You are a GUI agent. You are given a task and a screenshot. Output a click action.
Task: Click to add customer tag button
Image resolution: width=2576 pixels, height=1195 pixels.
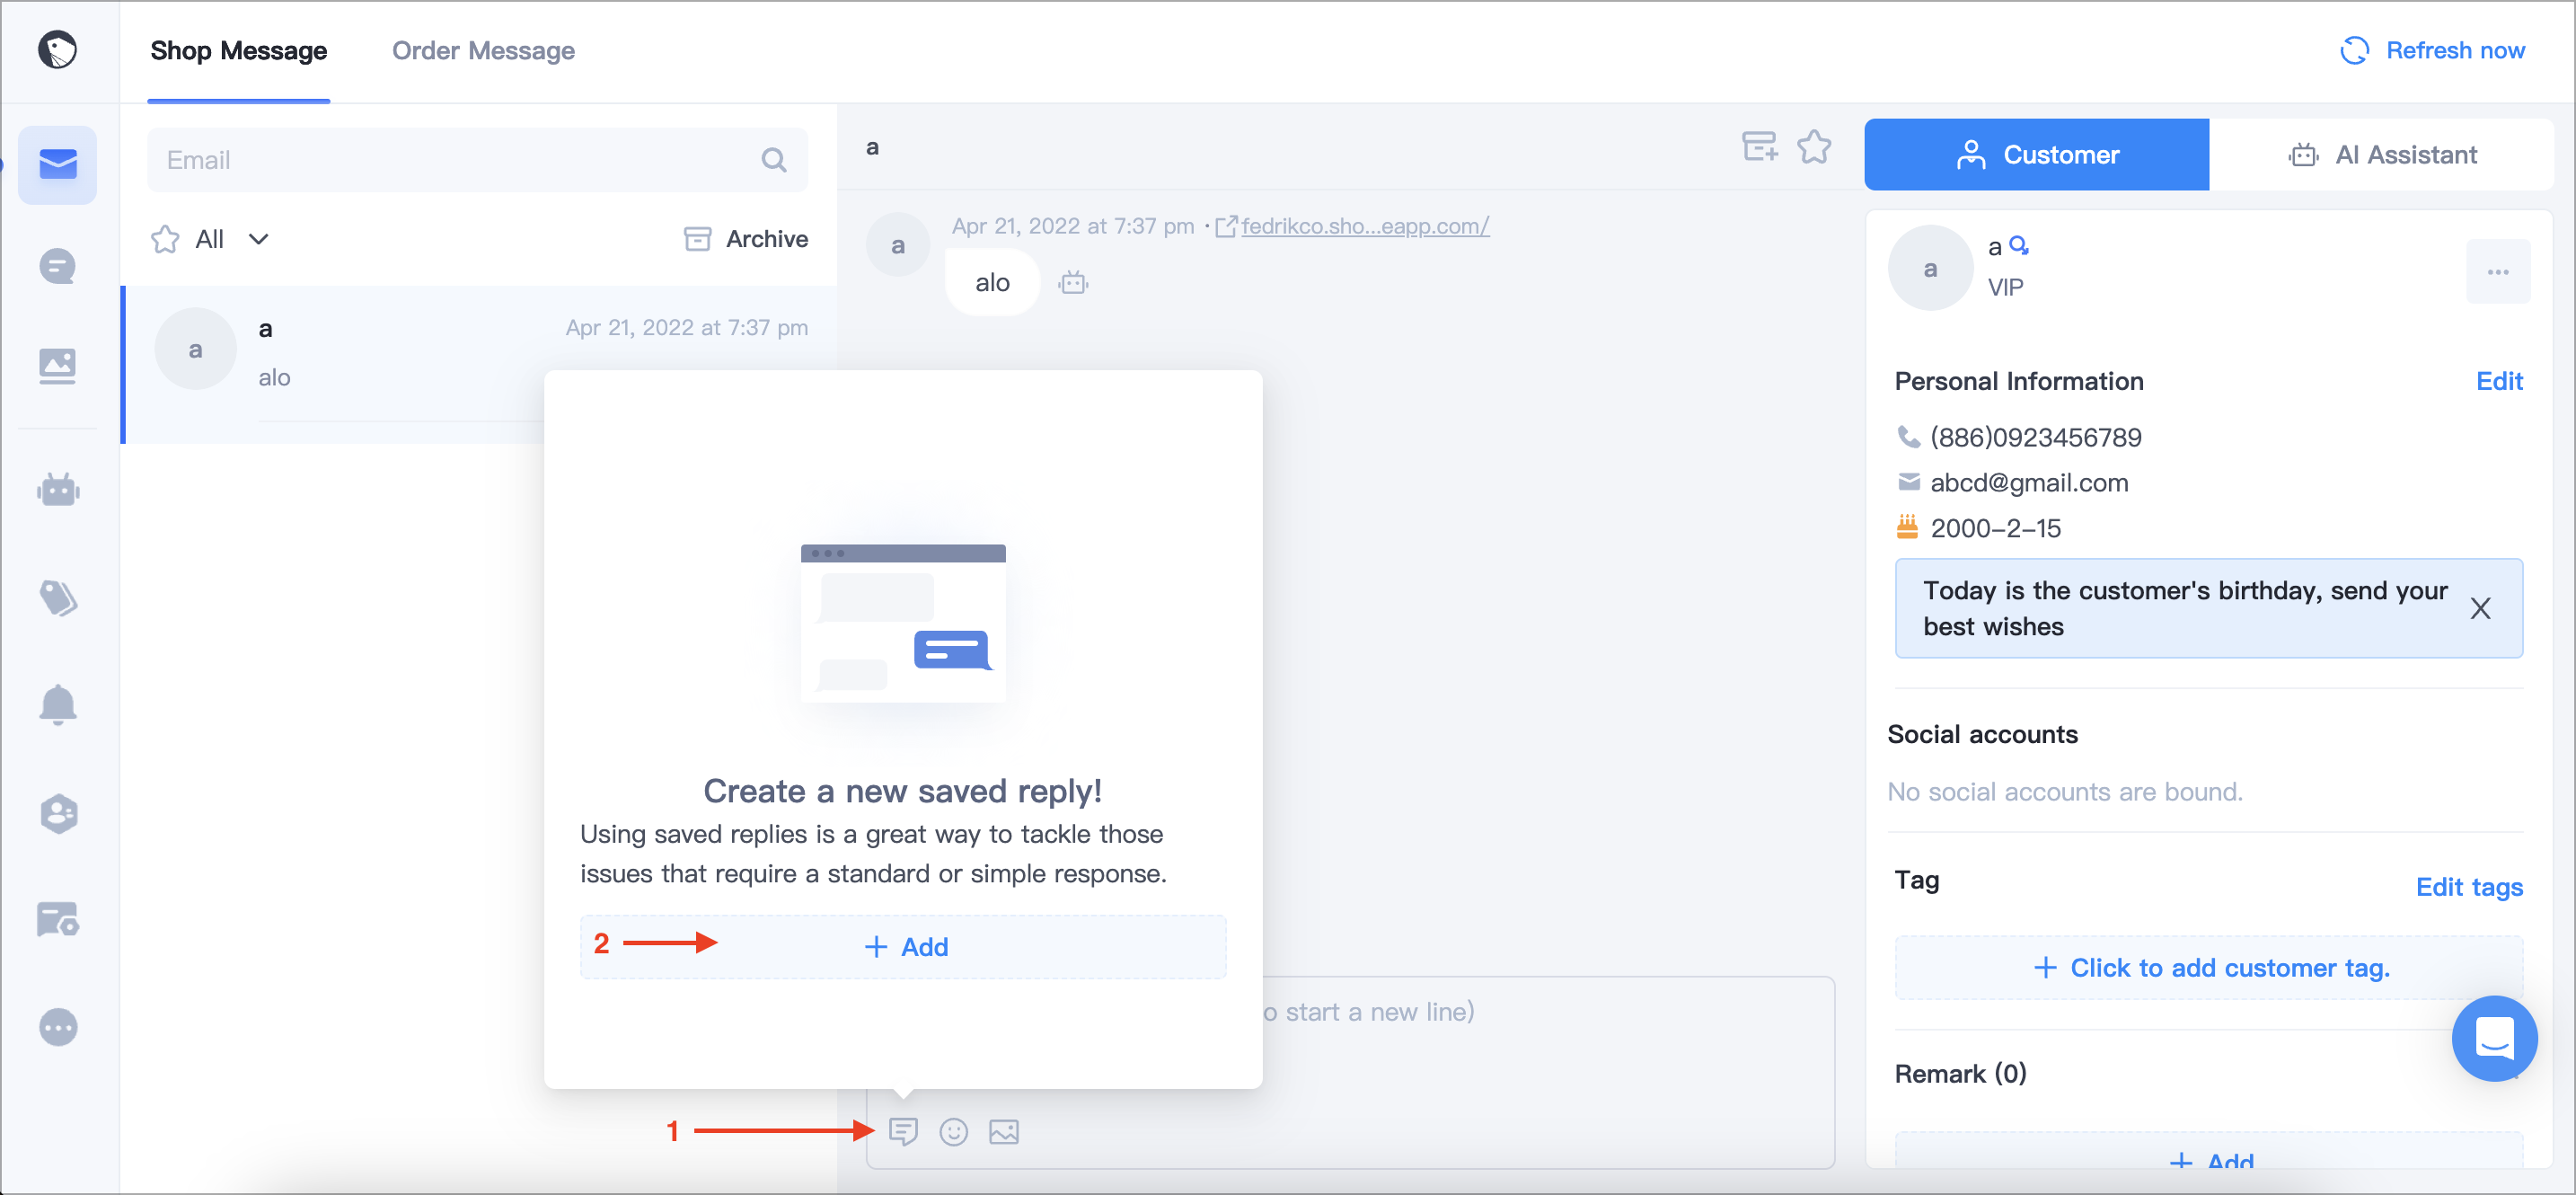point(2209,968)
